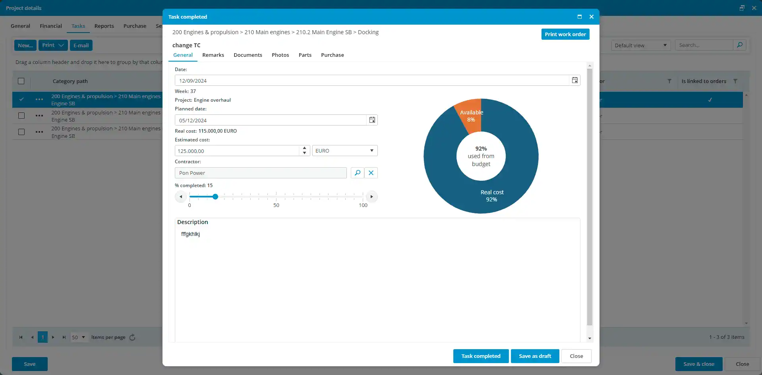Search for a contractor with magnifier icon
This screenshot has height=375, width=762.
pyautogui.click(x=357, y=173)
